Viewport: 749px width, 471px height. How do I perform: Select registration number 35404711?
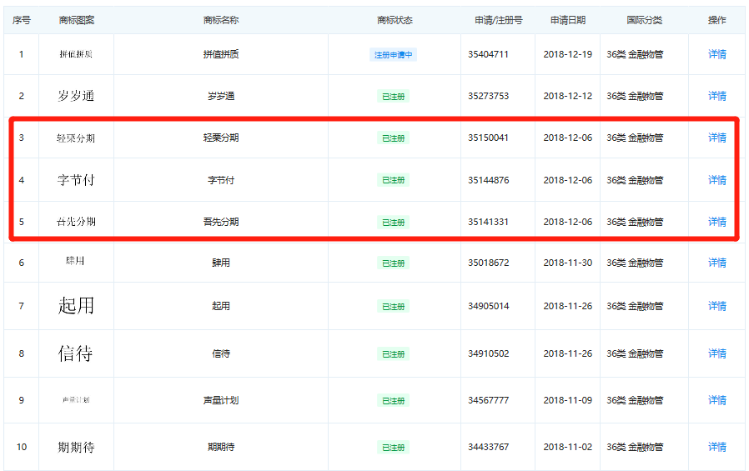488,54
